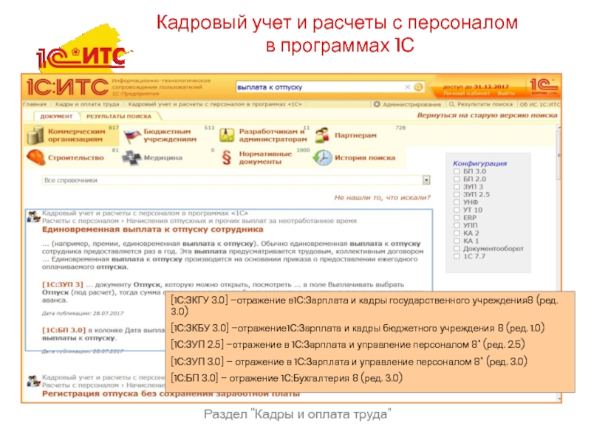The height and width of the screenshot is (443, 591).
Task: Select the Строительство helmet icon
Action: (x=35, y=157)
